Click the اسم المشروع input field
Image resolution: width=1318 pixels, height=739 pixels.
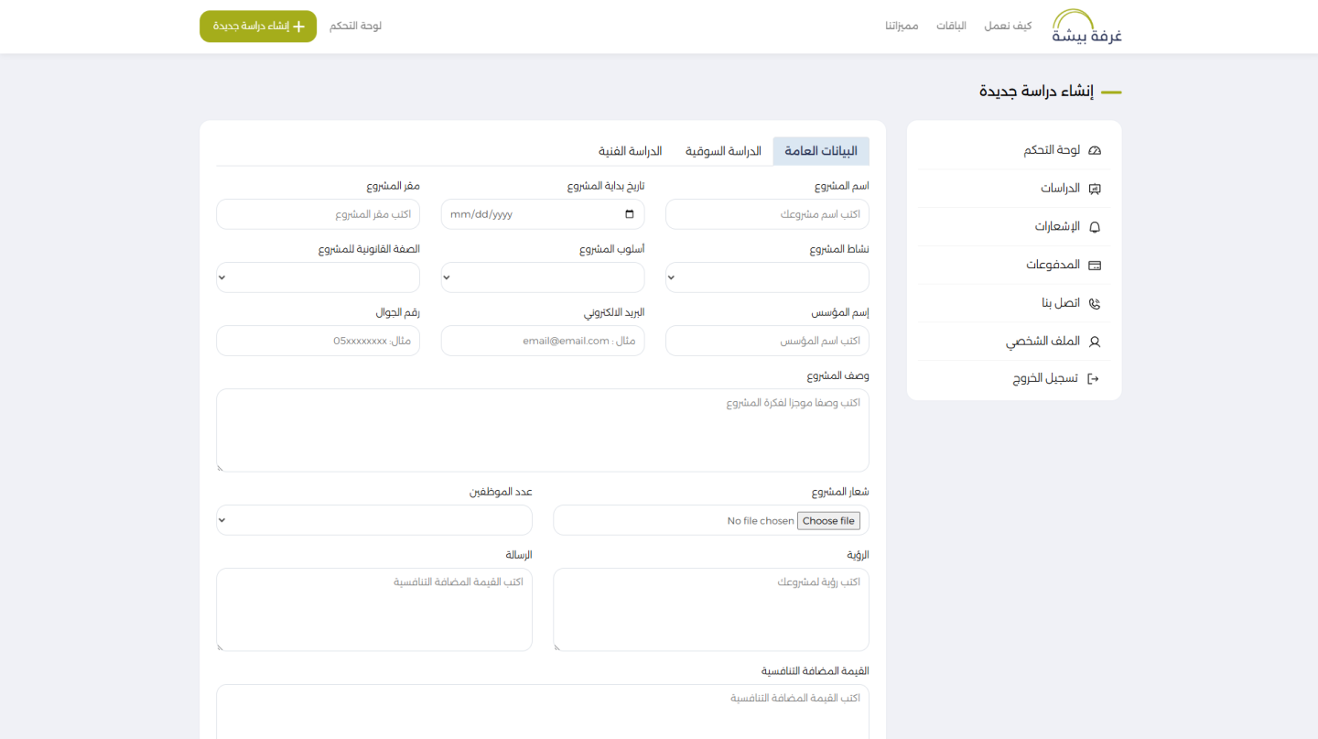click(767, 214)
